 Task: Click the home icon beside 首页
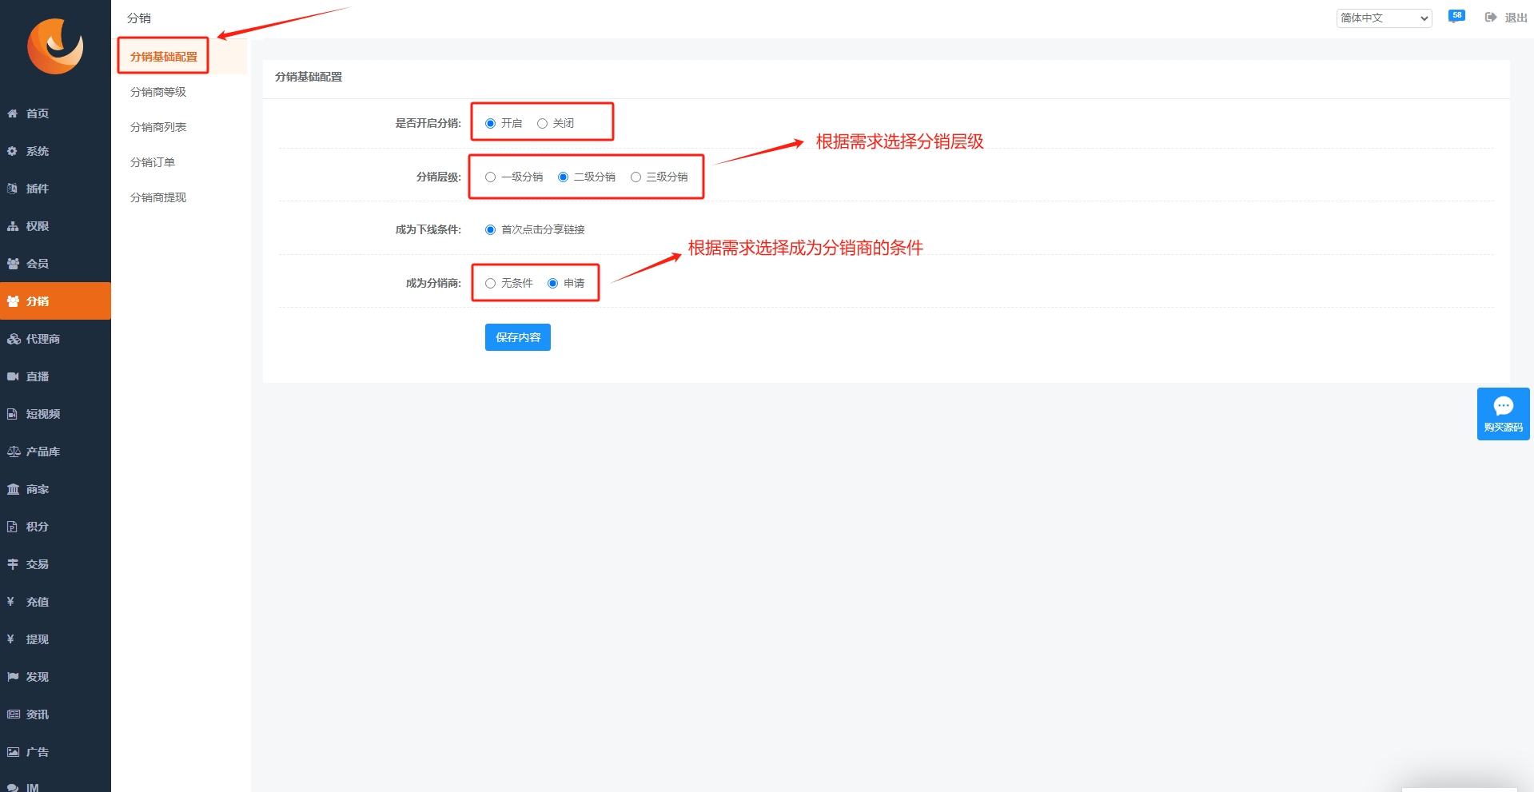[x=13, y=113]
